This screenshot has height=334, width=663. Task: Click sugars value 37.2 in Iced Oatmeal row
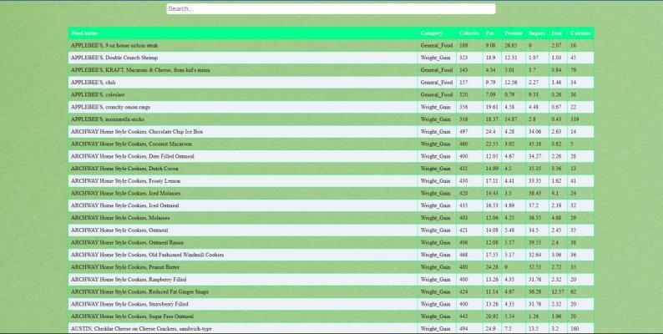(x=534, y=205)
